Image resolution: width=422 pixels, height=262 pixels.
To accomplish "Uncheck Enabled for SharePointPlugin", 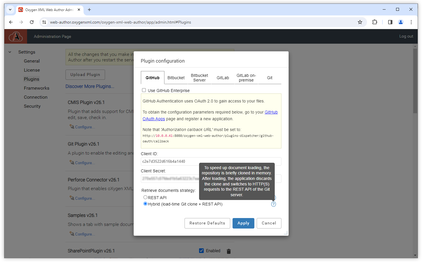I will (x=201, y=251).
